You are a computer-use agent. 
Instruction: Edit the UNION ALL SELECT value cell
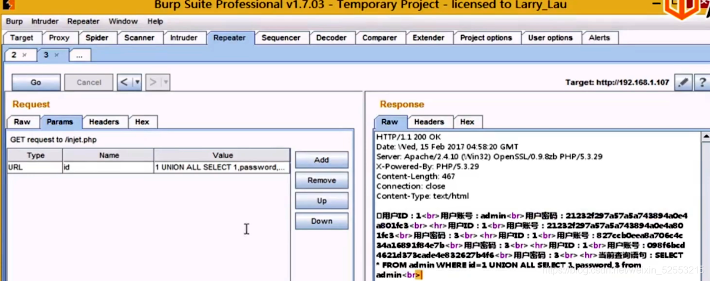[223, 168]
